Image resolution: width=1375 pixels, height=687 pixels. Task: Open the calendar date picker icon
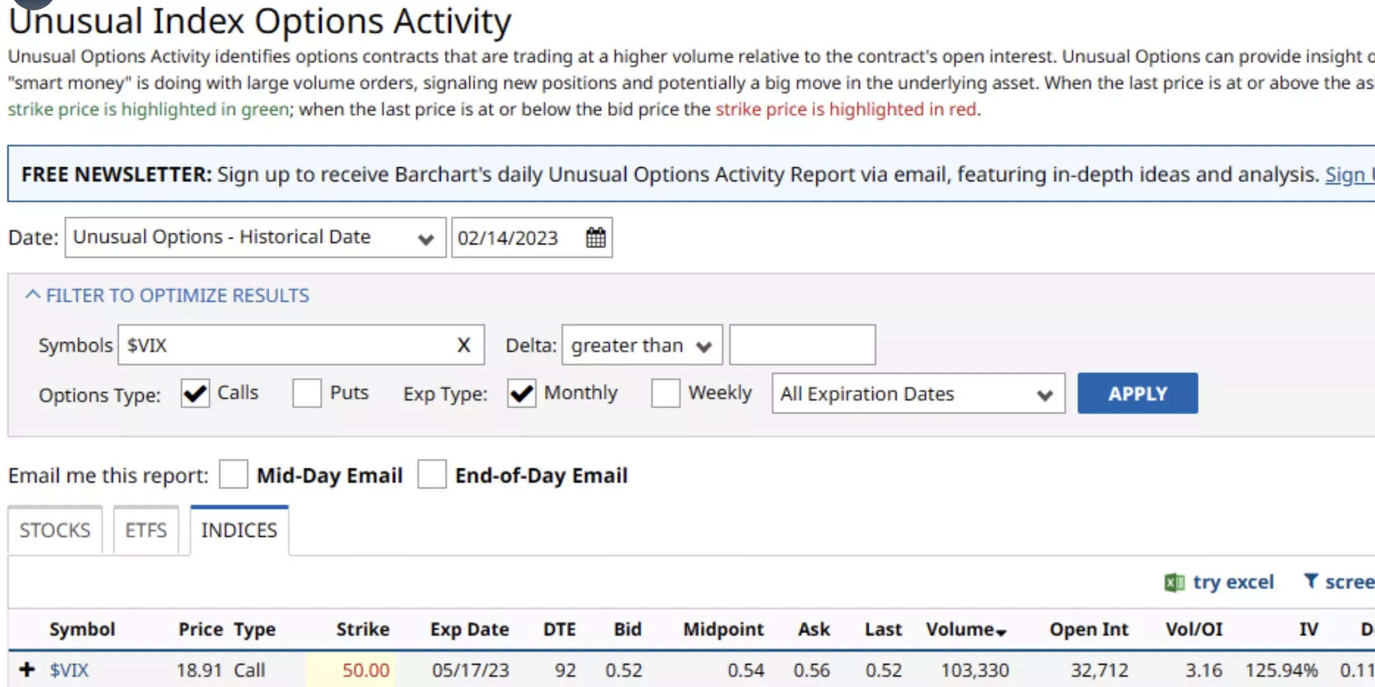(595, 237)
